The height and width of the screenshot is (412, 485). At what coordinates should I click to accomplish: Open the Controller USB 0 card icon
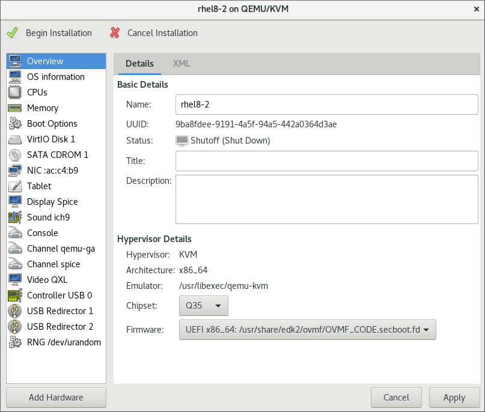[x=15, y=295]
